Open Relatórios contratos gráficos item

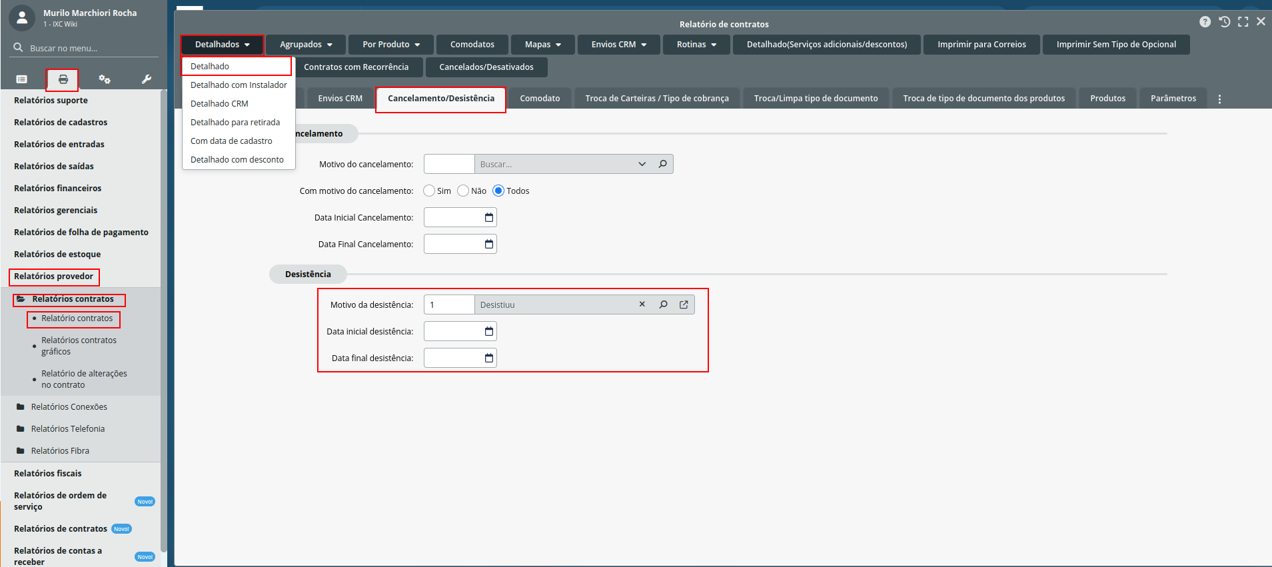[x=79, y=346]
